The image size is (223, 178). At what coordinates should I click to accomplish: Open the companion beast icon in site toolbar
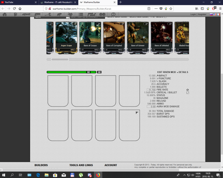59,14
